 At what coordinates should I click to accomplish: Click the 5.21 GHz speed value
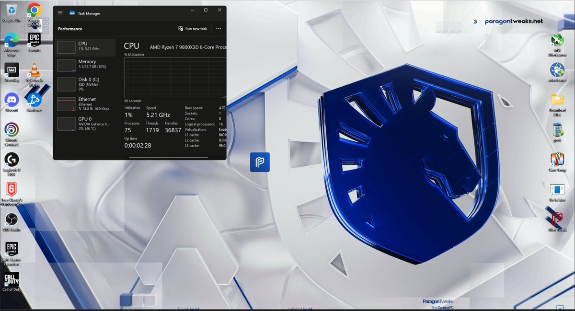[158, 115]
